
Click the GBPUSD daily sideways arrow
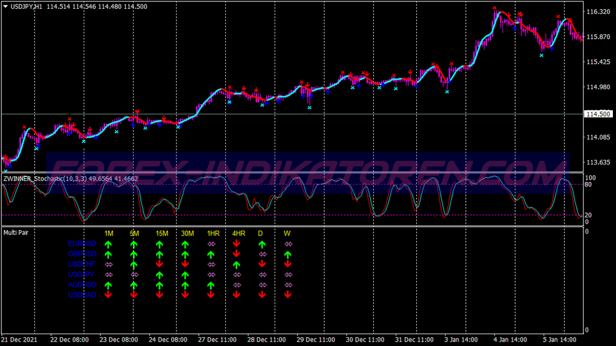[x=263, y=254]
